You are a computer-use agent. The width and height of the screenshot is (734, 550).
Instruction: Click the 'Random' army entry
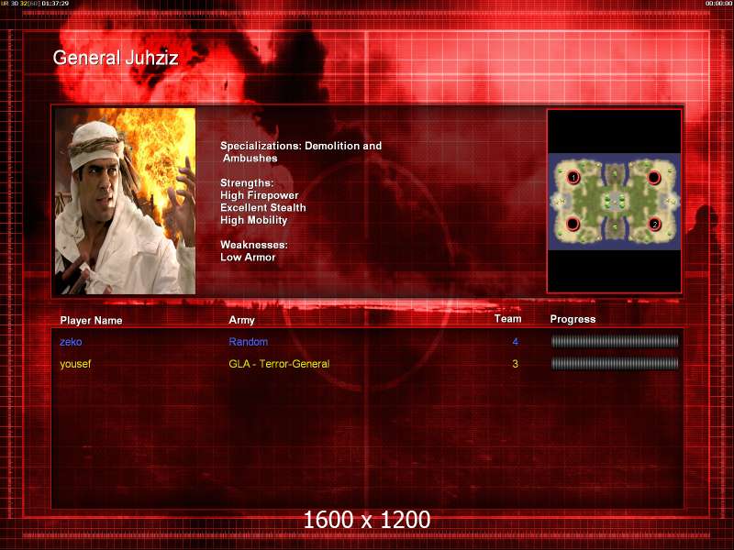tap(249, 342)
